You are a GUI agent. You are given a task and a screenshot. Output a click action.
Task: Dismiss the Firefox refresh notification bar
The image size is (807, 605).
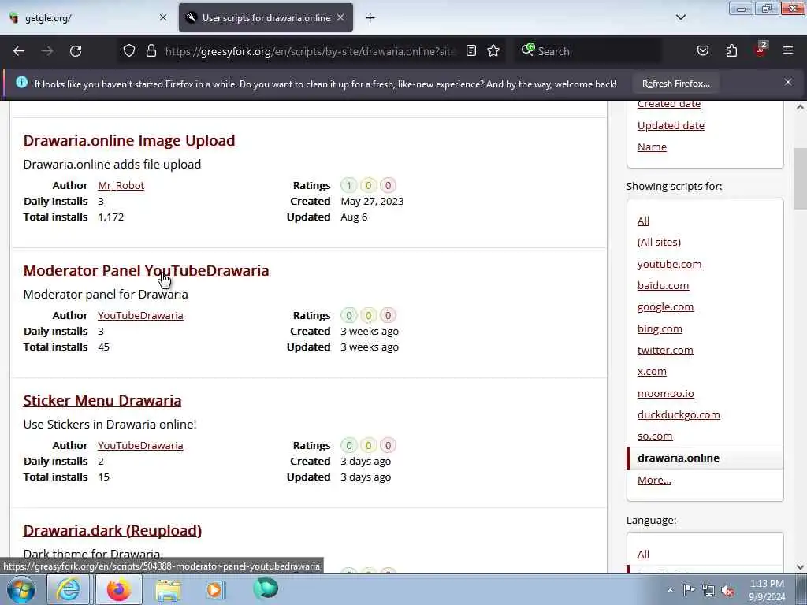[x=788, y=82]
